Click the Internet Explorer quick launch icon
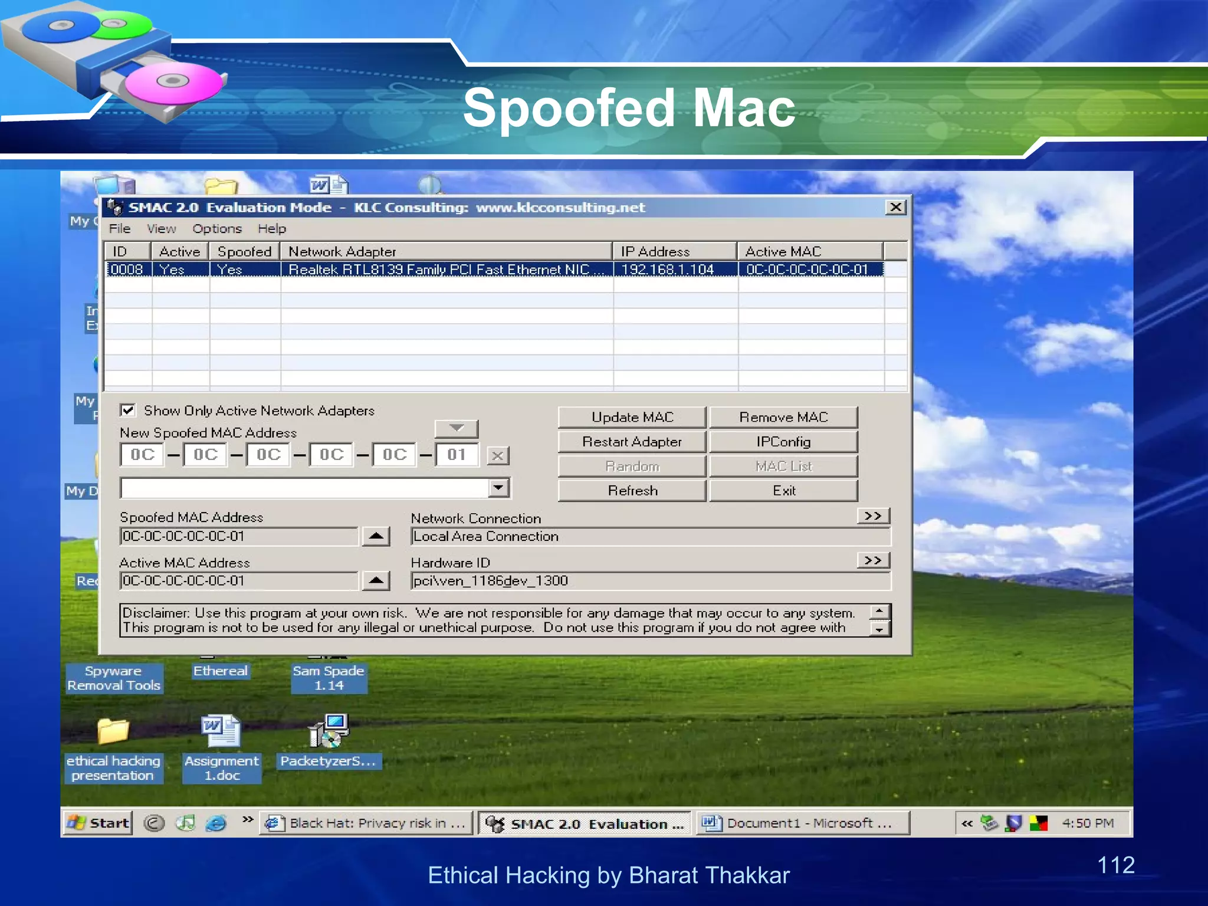1208x906 pixels. click(x=216, y=823)
